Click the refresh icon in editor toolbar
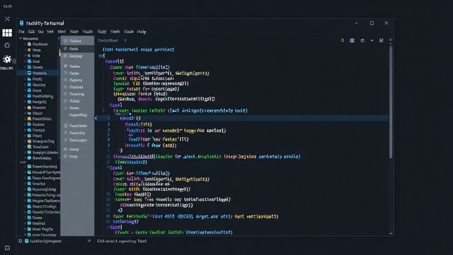Screen dimensions: 453x255 pyautogui.click(x=343, y=40)
